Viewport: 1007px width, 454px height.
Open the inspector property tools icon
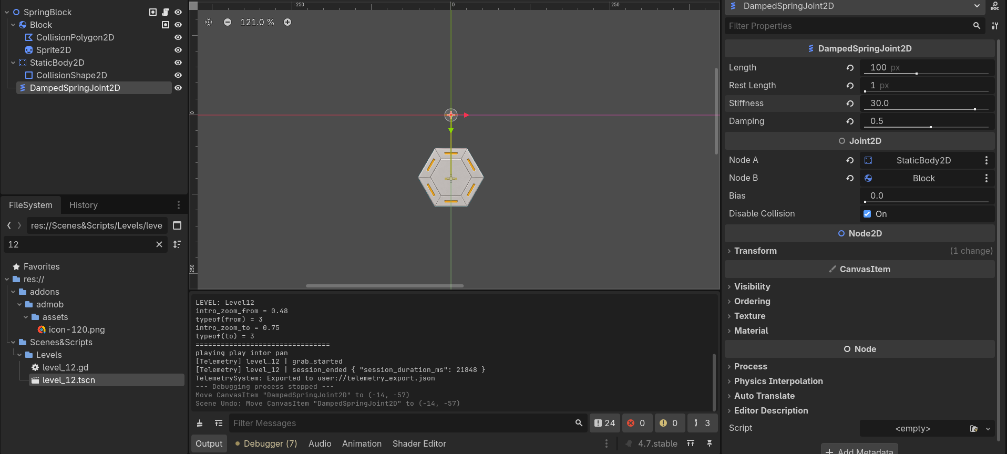(x=995, y=26)
